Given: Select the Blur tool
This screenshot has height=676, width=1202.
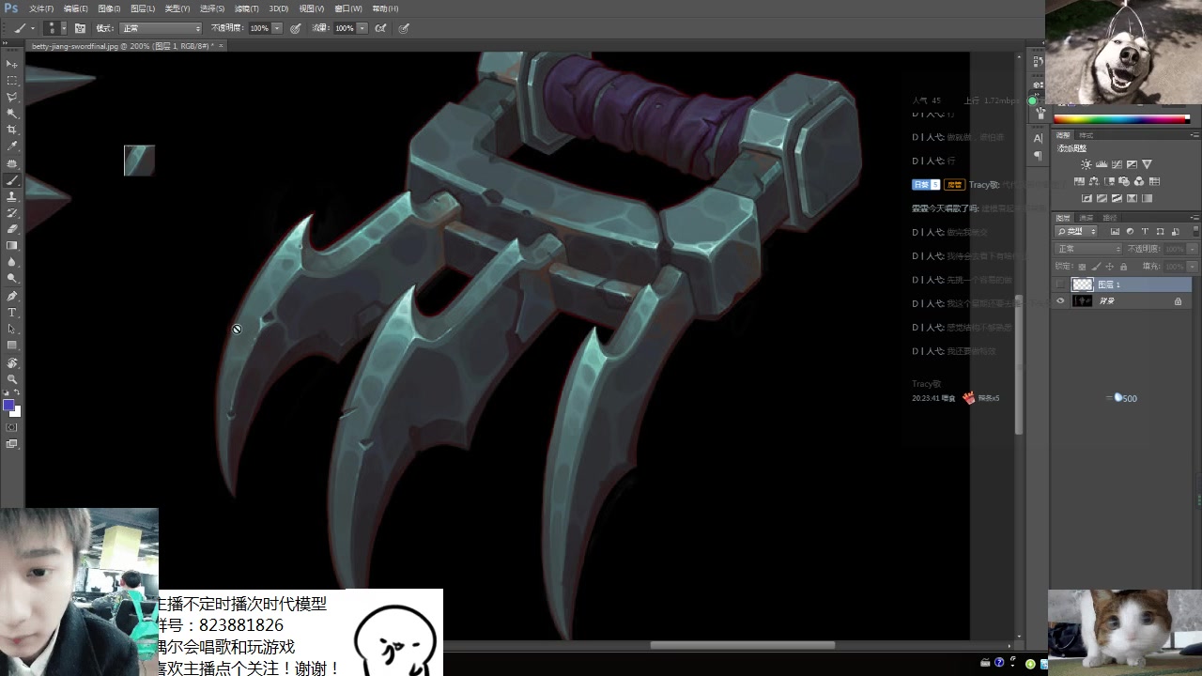Looking at the screenshot, I should coord(12,262).
